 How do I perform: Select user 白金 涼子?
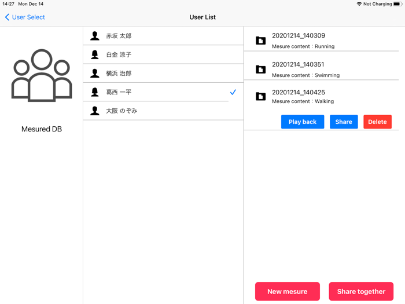pos(163,54)
